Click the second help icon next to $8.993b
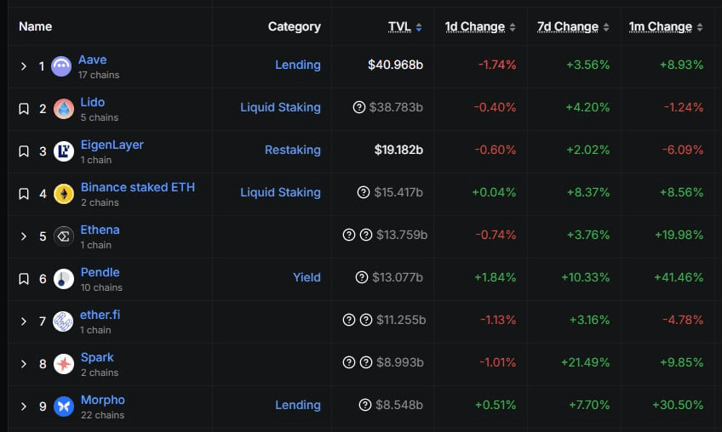This screenshot has width=722, height=432. [366, 362]
